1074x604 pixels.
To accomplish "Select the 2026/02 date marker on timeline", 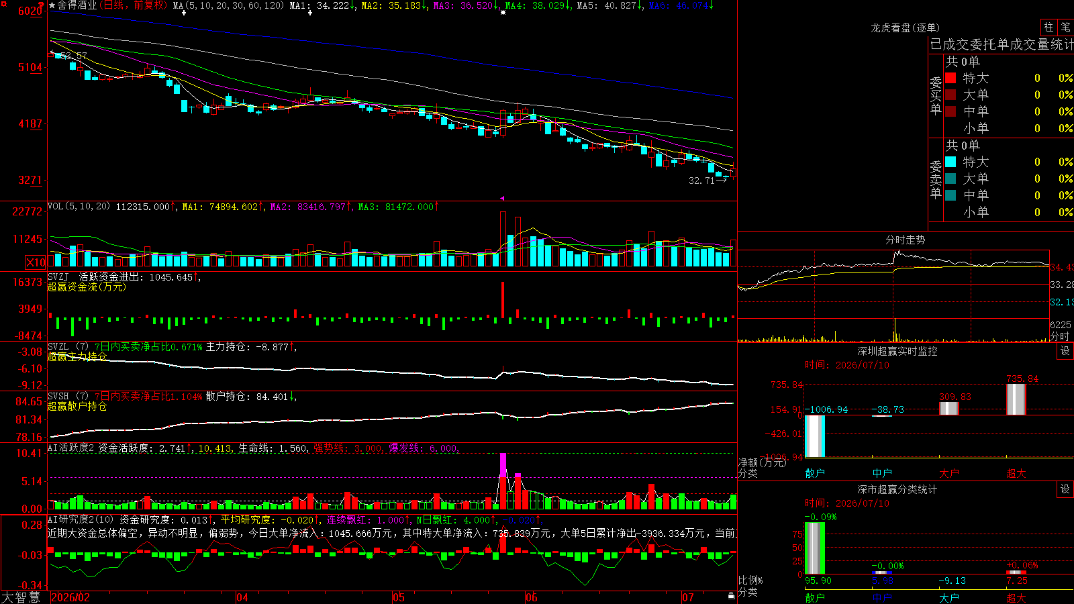I will coord(70,597).
